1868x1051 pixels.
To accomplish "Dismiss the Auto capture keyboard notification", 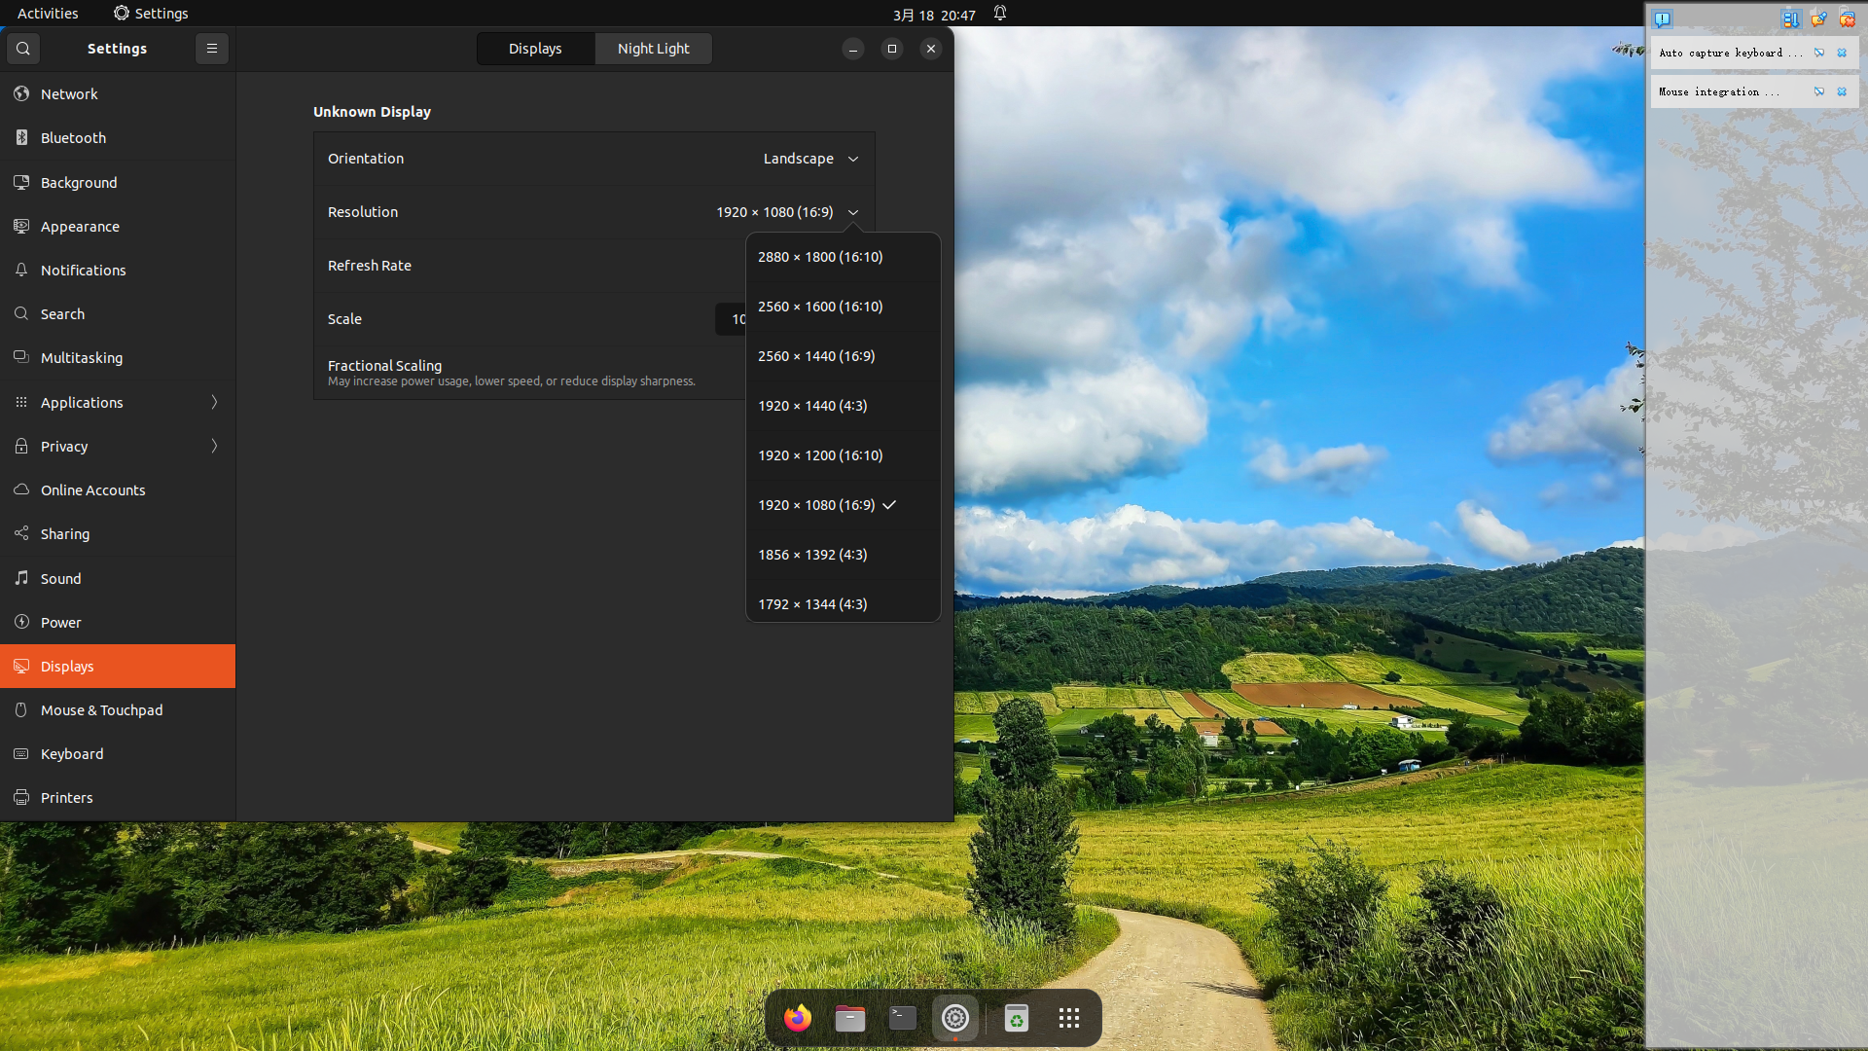I will click(x=1841, y=53).
